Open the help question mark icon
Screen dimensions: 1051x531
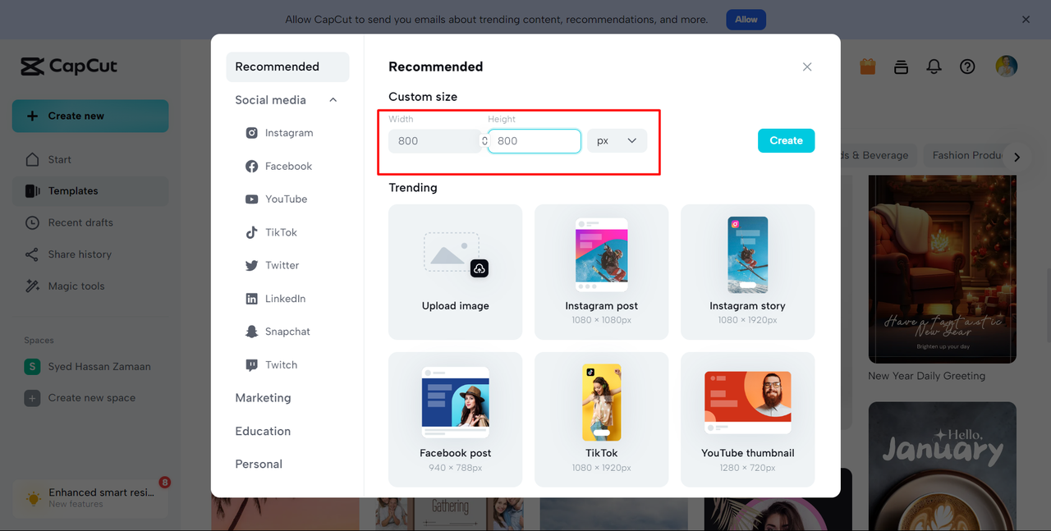[967, 66]
